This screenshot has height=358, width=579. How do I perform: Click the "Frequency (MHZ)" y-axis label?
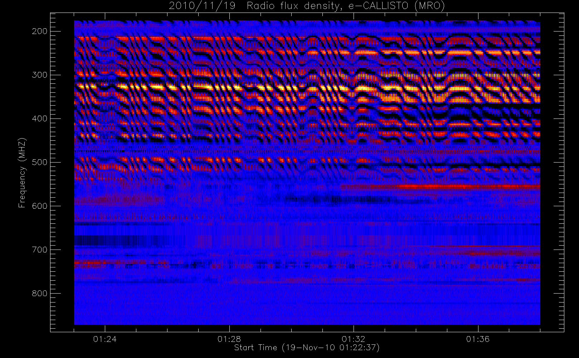(x=22, y=173)
